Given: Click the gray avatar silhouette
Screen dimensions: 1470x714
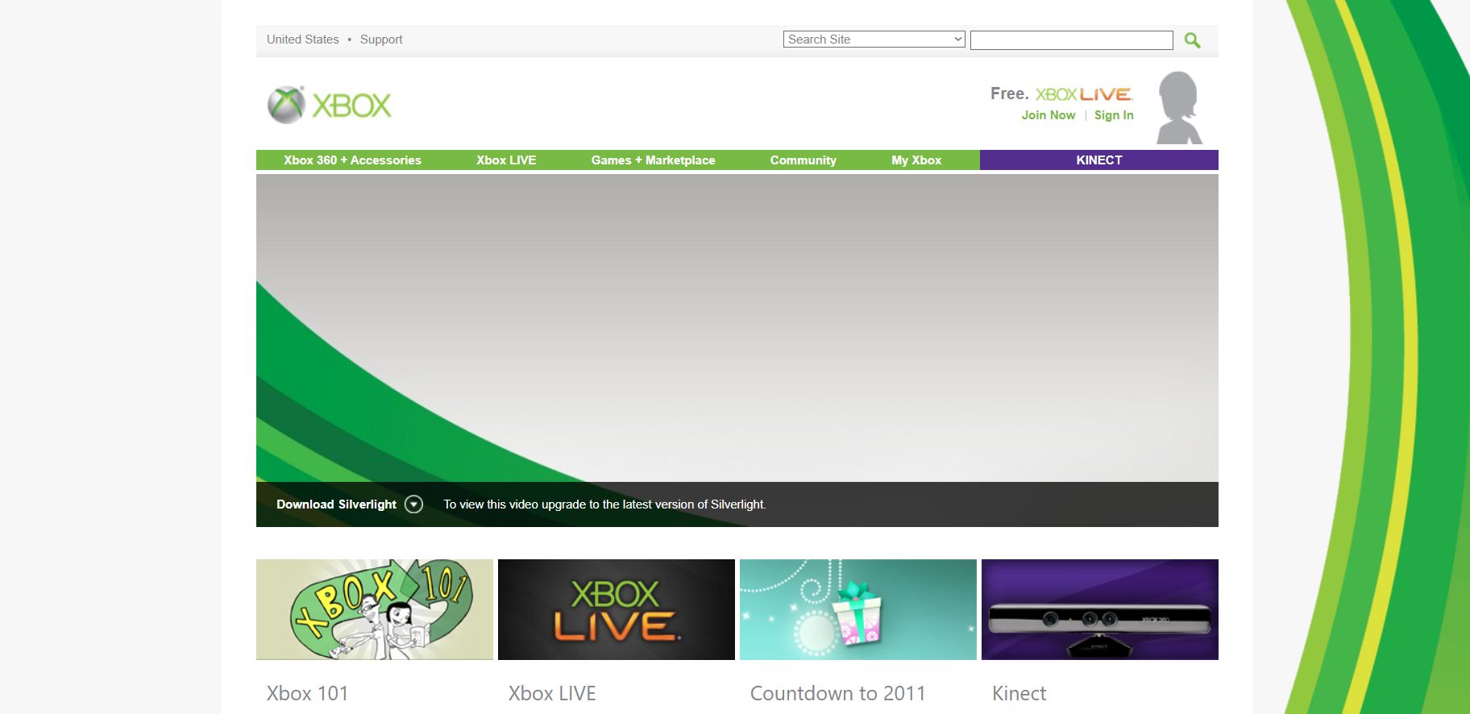Looking at the screenshot, I should click(1179, 108).
